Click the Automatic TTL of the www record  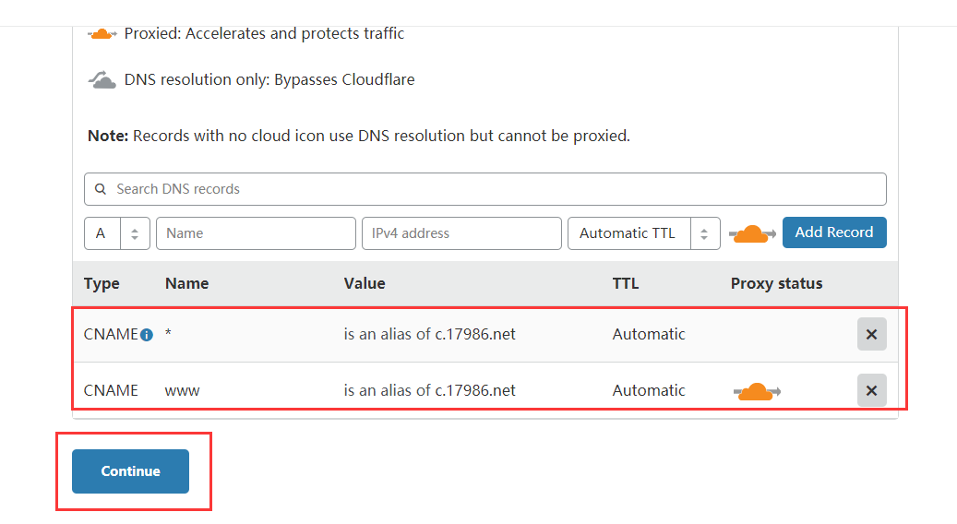coord(649,390)
